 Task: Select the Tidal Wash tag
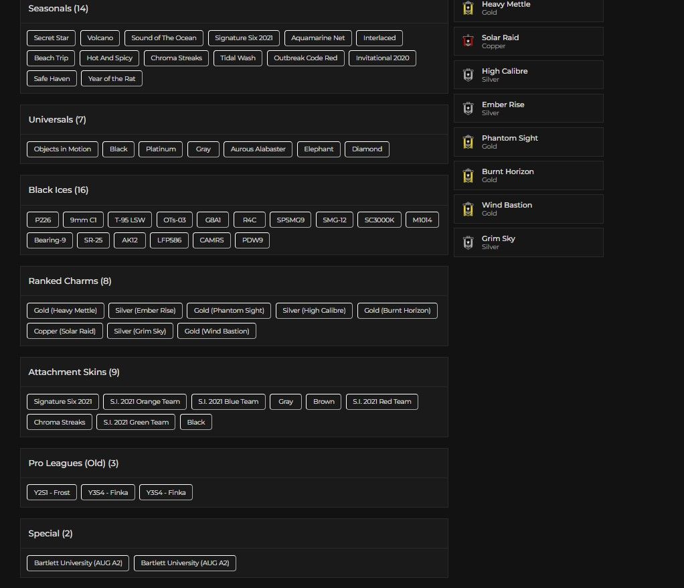point(238,58)
